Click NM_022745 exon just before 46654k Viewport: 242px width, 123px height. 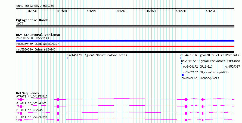(x=58, y=113)
